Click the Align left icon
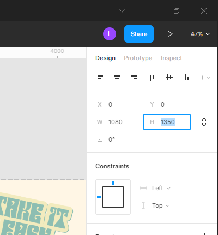218x235 pixels. (x=99, y=78)
